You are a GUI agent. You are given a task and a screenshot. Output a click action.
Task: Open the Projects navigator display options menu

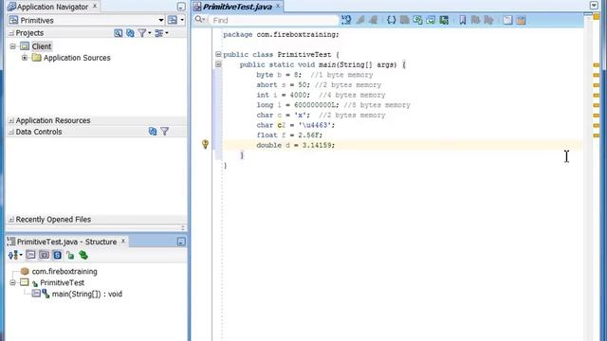[161, 33]
